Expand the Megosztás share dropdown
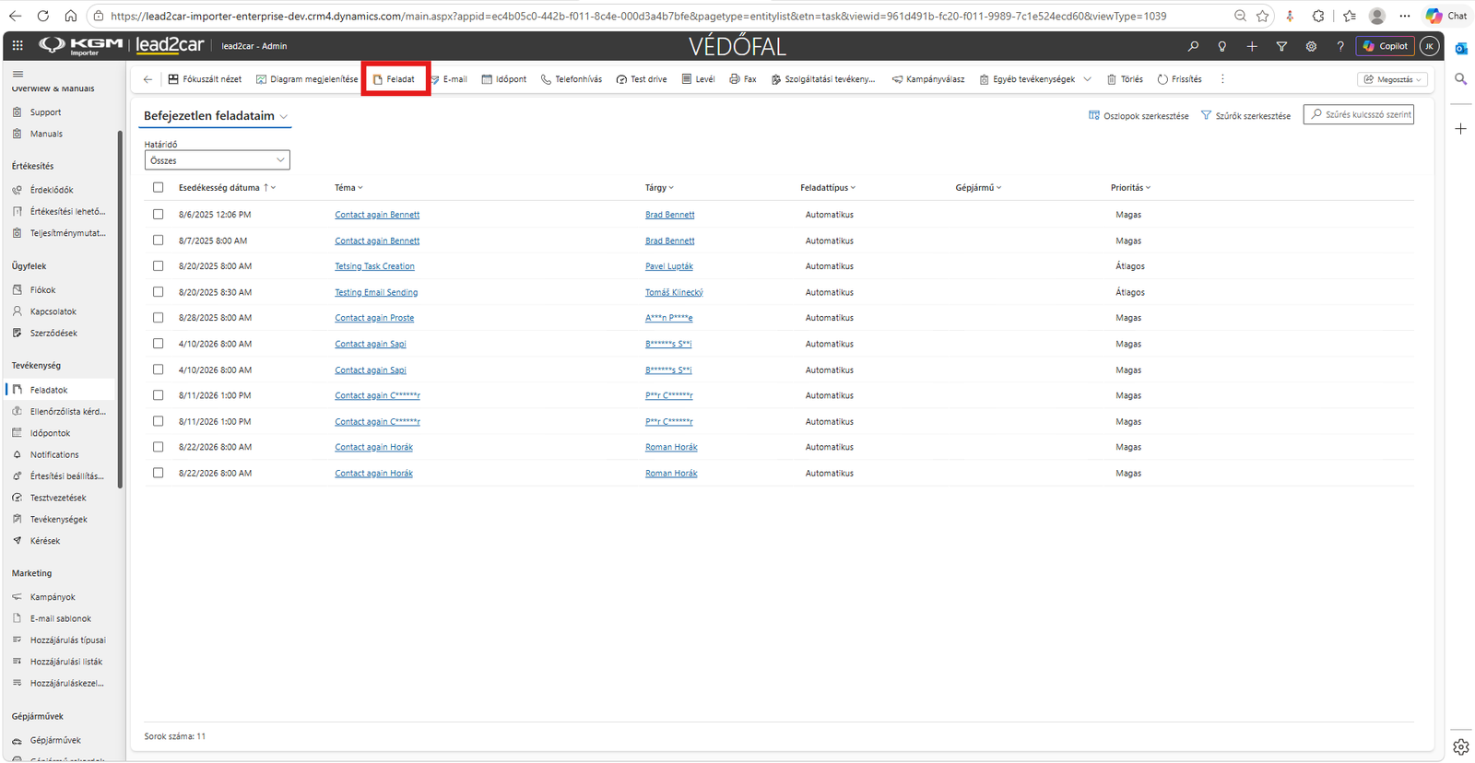The height and width of the screenshot is (763, 1475). [x=1393, y=79]
